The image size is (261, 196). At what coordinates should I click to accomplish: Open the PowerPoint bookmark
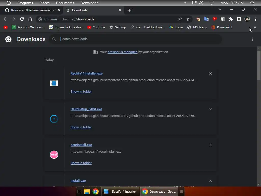[x=222, y=27]
